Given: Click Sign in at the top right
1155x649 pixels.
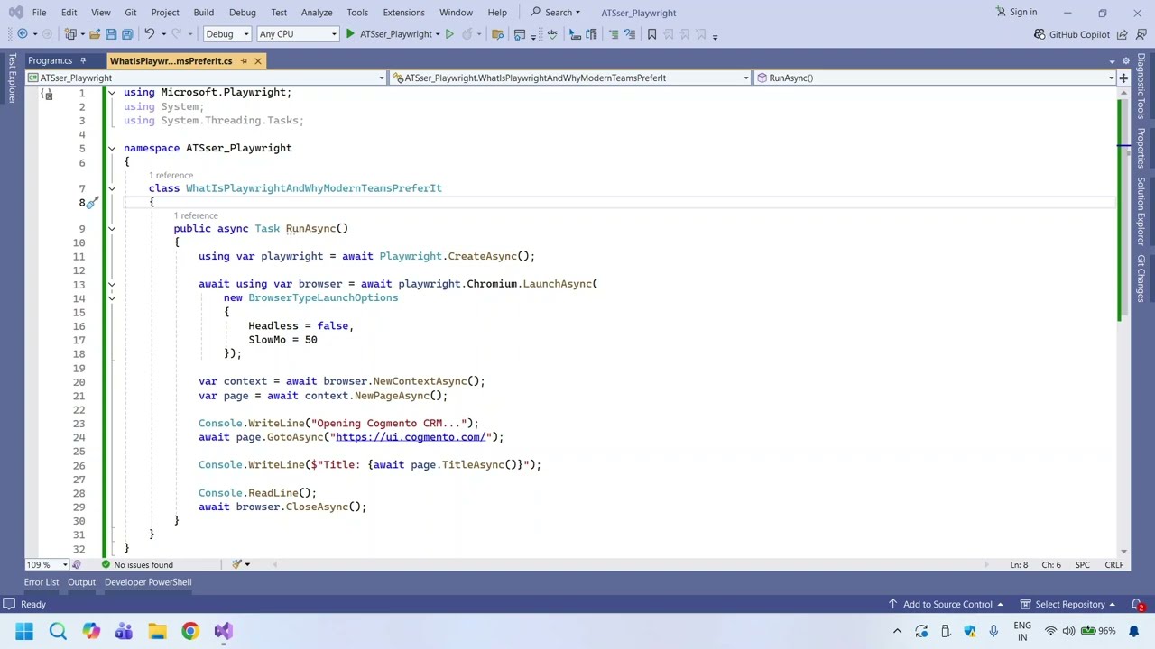Looking at the screenshot, I should pos(1016,13).
